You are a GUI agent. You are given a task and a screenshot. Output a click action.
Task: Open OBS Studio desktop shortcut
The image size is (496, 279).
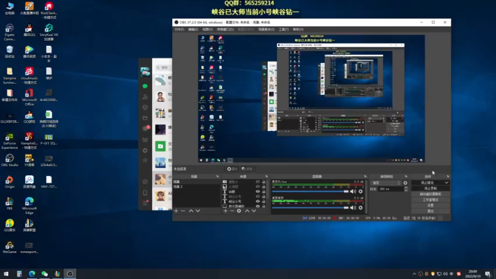(9, 161)
